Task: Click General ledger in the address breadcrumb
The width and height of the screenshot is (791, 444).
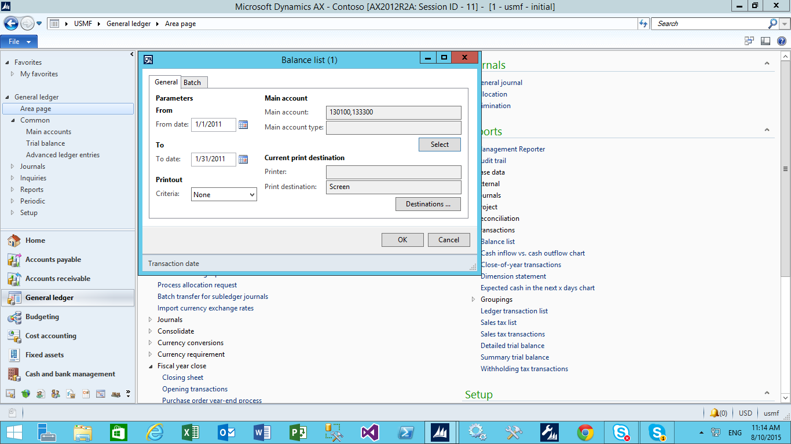Action: pos(129,24)
